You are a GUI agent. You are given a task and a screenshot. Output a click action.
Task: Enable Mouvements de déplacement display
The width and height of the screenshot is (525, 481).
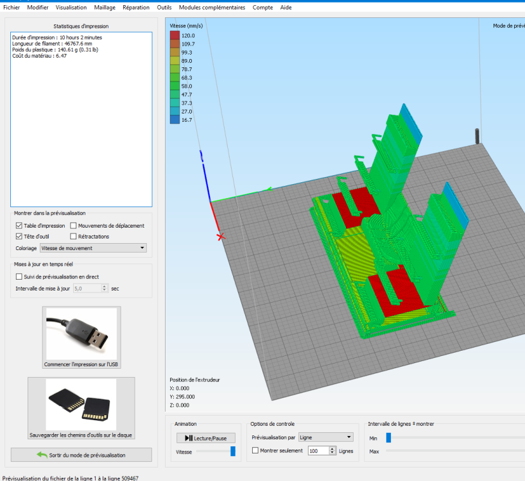tap(73, 226)
